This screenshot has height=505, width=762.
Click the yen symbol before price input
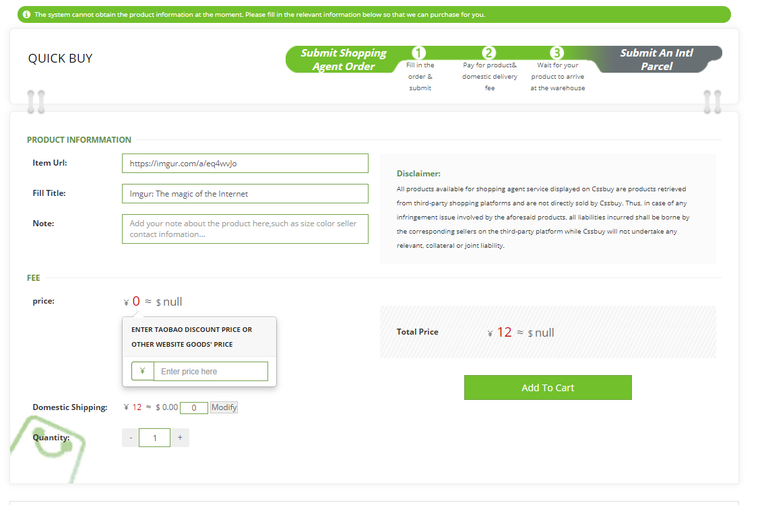coord(142,371)
